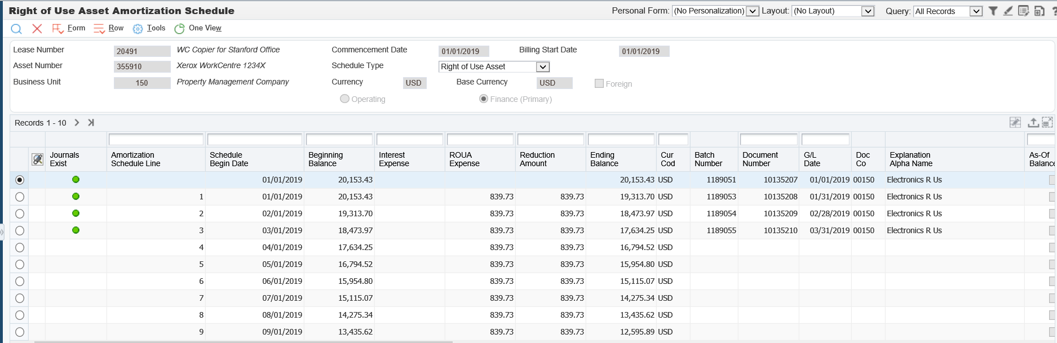Click the customize grid icon
Screen dimensions: 1057x343
(x=1015, y=122)
